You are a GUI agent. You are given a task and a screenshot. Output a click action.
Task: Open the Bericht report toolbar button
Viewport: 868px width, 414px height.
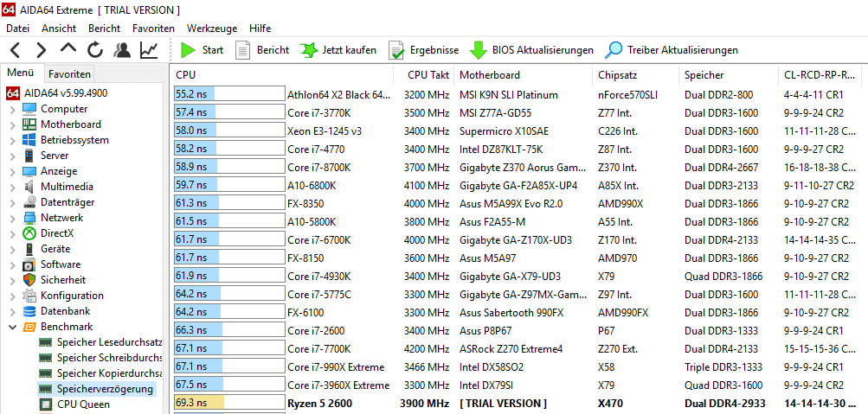[262, 50]
